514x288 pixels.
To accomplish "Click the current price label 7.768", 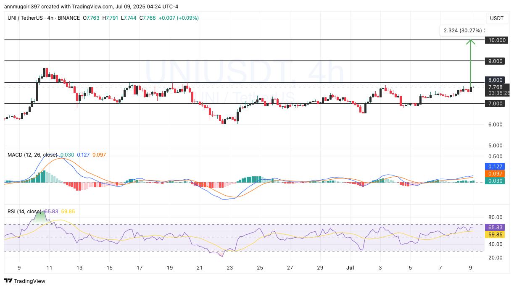I will (496, 87).
